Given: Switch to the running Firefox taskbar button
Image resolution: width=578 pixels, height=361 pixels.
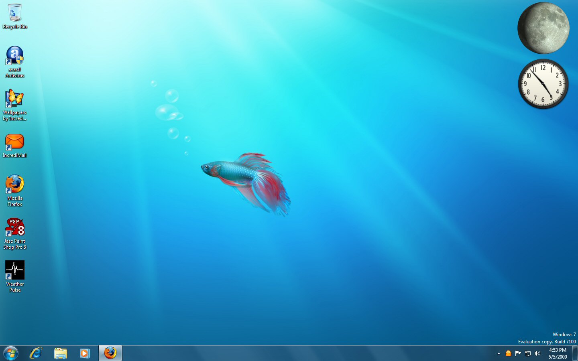Looking at the screenshot, I should [x=110, y=353].
